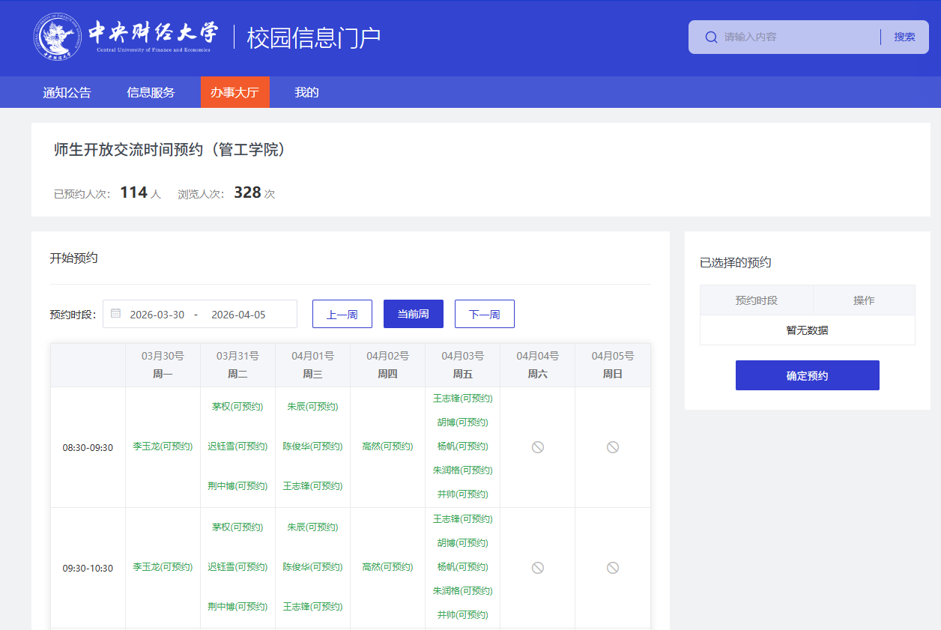This screenshot has height=630, width=941.
Task: Click unavailable icon for Saturday 09:30-10:30
Action: (537, 568)
